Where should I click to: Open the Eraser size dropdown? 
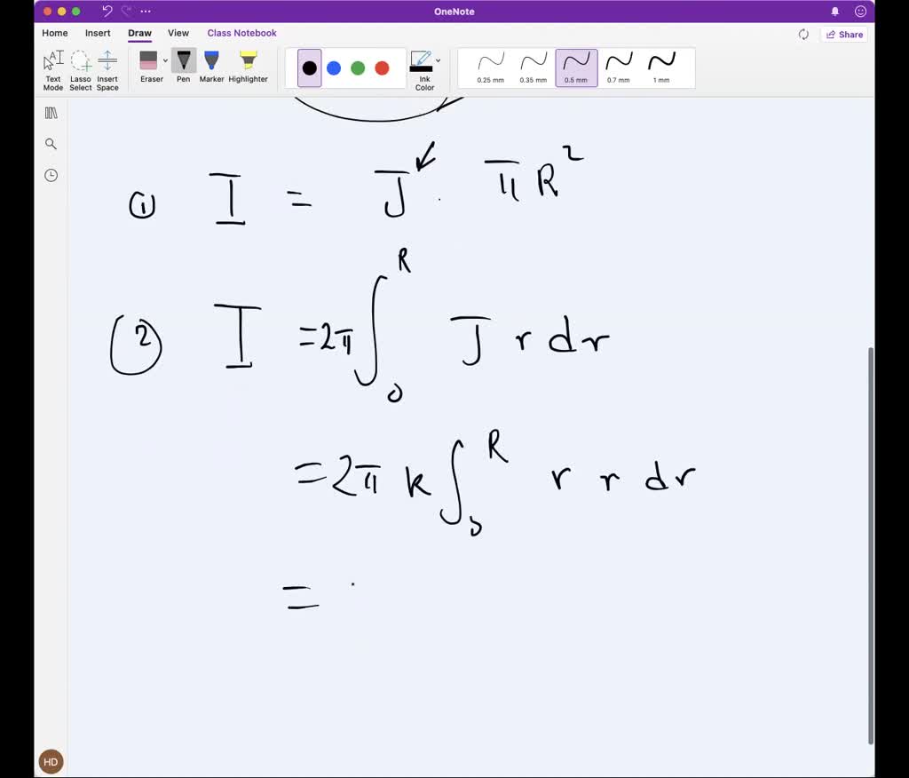click(165, 61)
